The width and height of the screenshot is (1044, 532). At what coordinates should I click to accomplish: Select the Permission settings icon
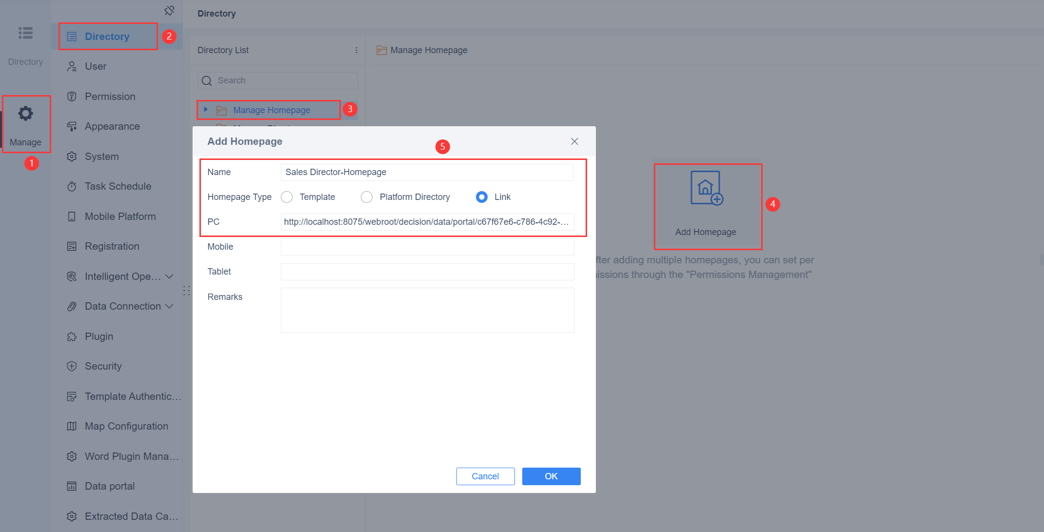[72, 96]
